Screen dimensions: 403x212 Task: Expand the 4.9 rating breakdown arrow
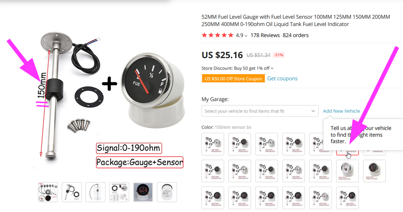246,35
